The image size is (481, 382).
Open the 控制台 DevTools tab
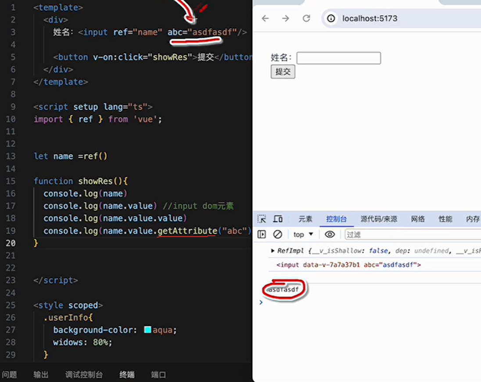click(336, 219)
